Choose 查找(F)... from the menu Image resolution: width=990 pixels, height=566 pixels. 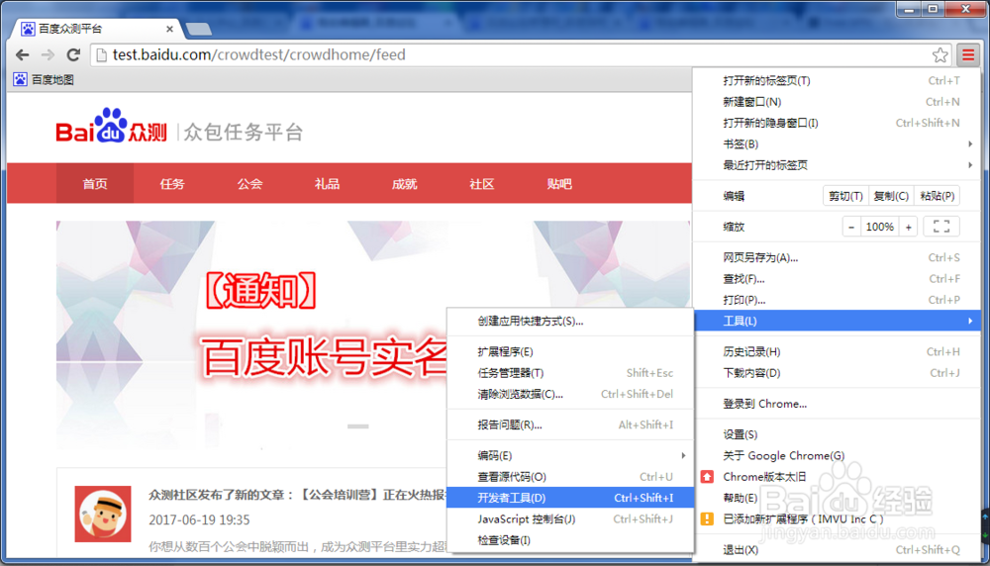[837, 279]
